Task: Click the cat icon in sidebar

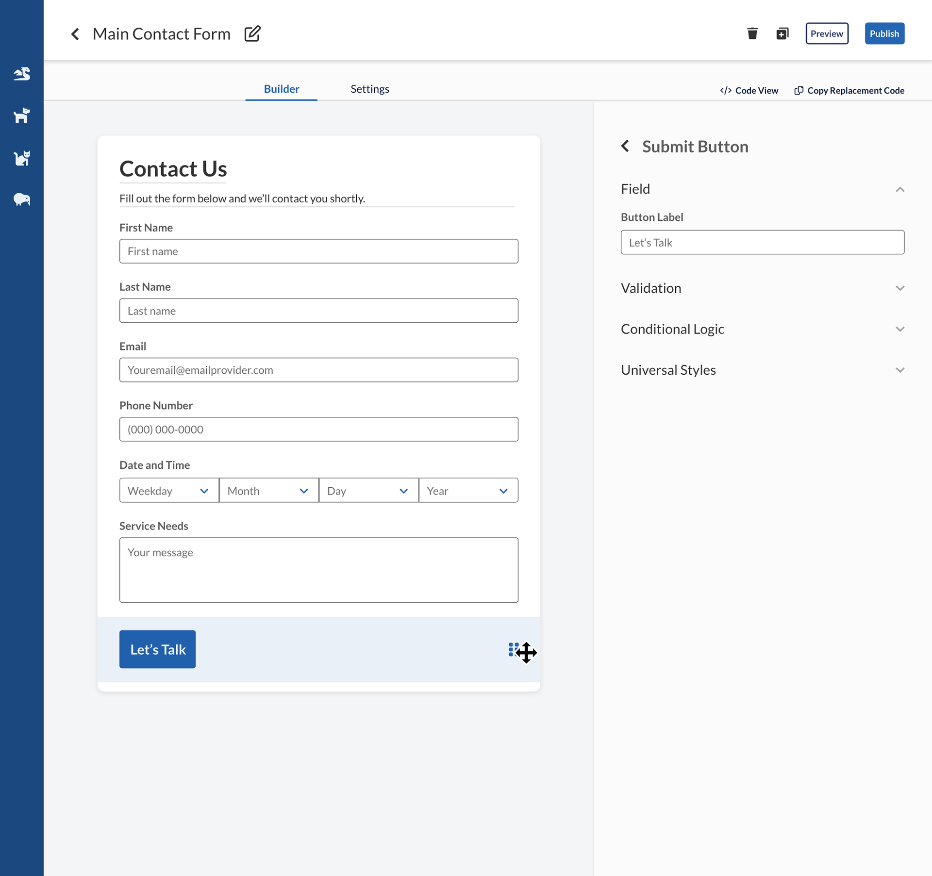Action: [x=22, y=158]
